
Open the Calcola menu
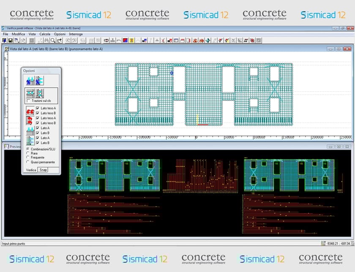coord(44,34)
